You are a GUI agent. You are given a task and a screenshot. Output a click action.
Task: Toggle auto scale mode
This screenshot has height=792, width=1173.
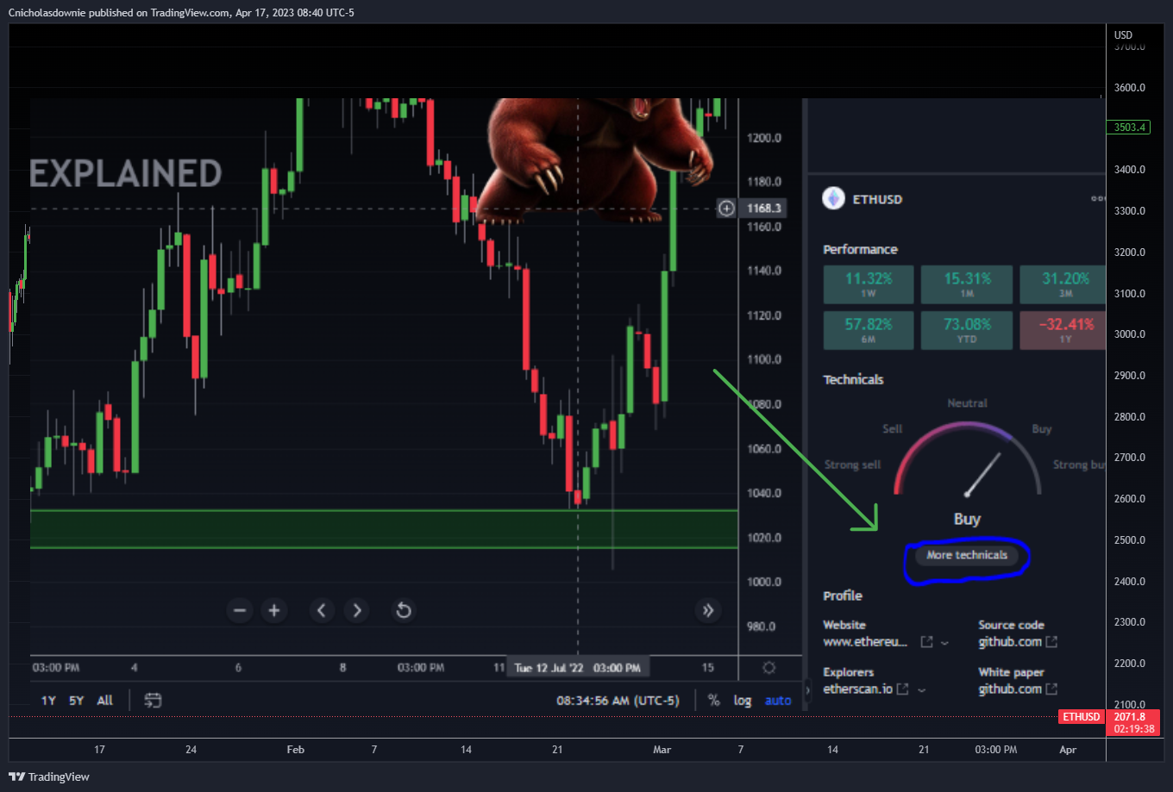pos(778,700)
